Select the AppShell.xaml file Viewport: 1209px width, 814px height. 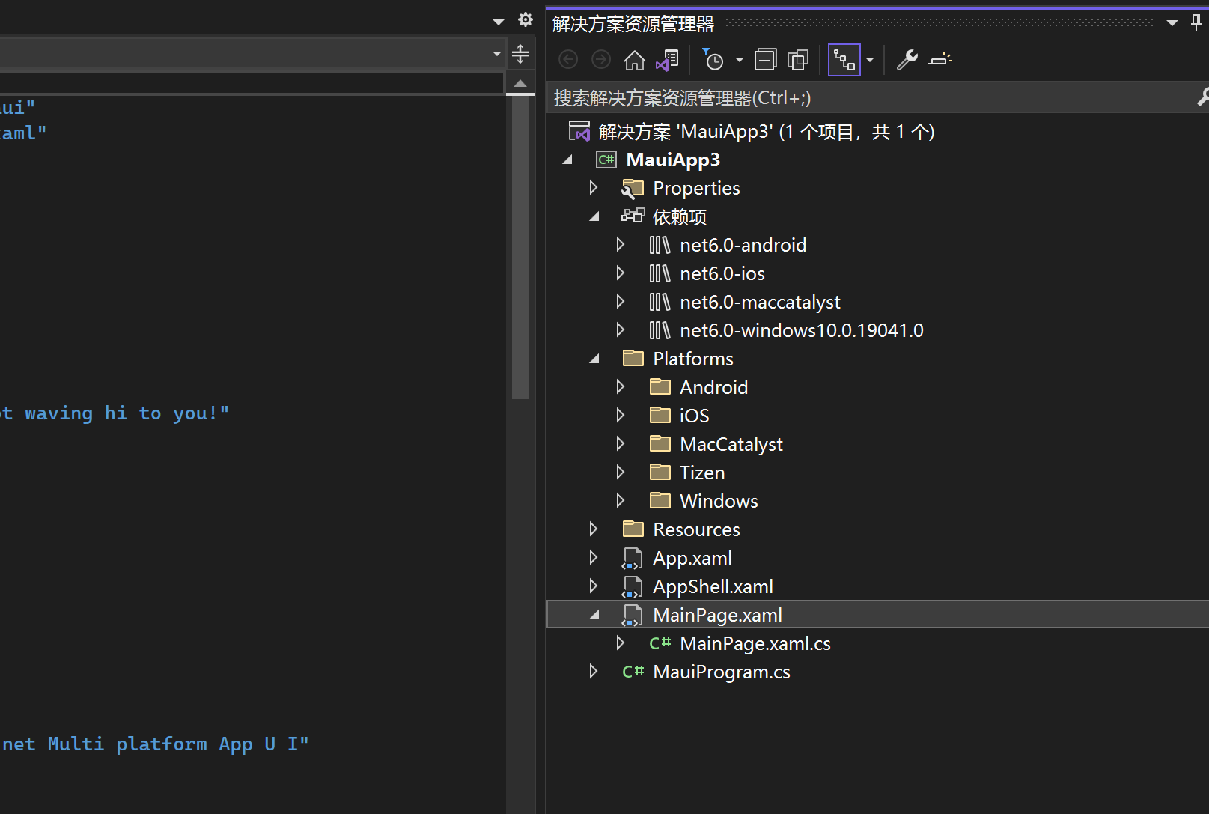[713, 586]
